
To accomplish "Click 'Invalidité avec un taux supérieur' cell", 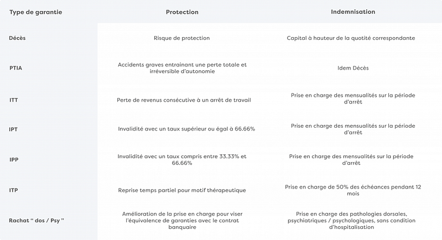I will pos(186,129).
